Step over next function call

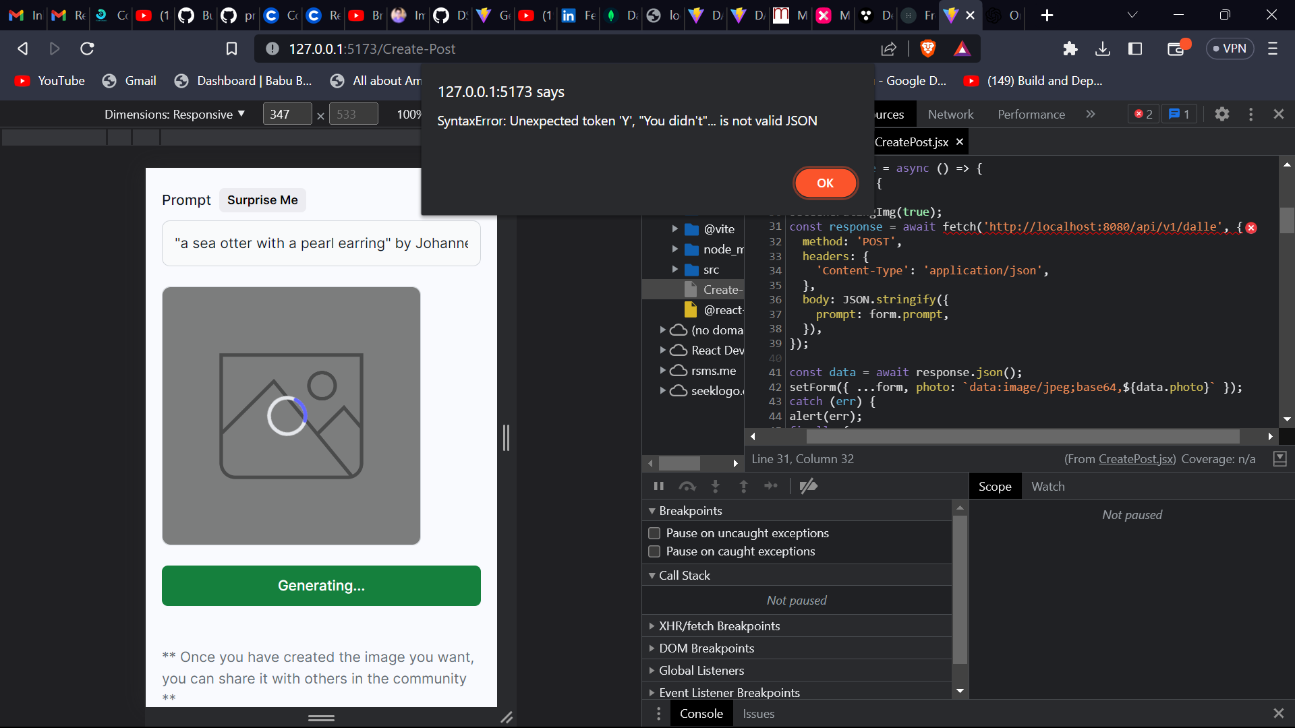click(x=687, y=486)
